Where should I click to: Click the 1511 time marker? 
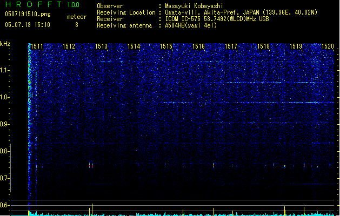pyautogui.click(x=37, y=46)
